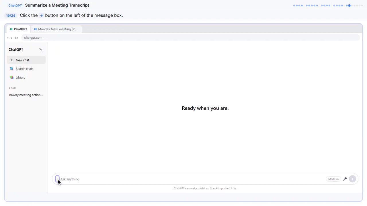This screenshot has width=367, height=206.
Task: Open the Bakery meeting action chat
Action: click(x=26, y=95)
